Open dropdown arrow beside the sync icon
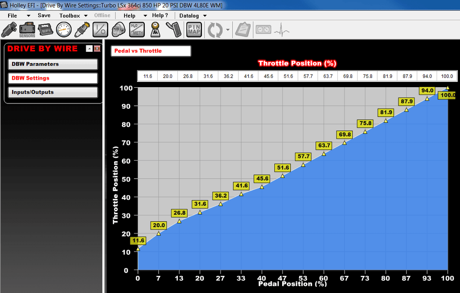This screenshot has width=460, height=293. [x=228, y=31]
